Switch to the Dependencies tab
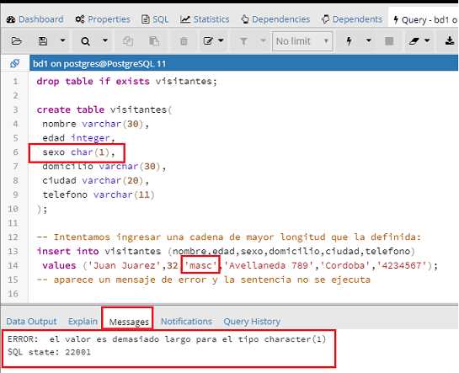459x373 pixels. [x=275, y=19]
